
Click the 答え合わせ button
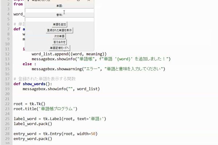[59, 42]
